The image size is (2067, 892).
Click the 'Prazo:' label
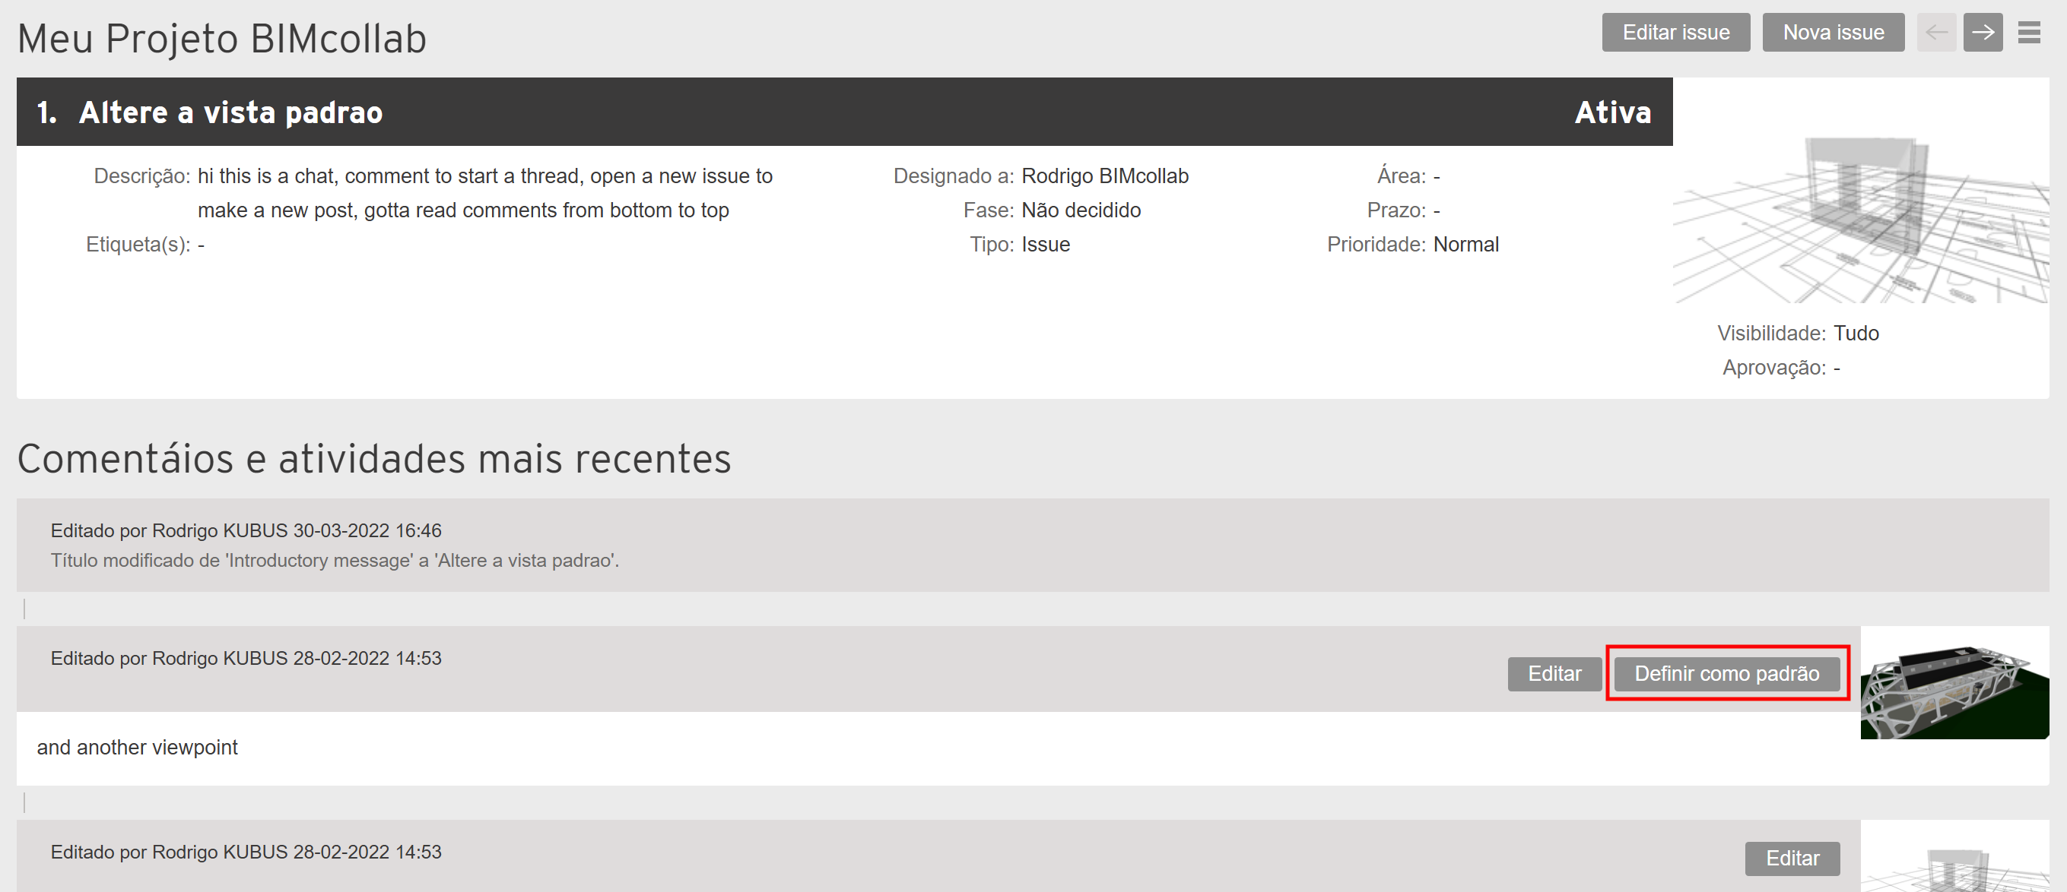1396,210
